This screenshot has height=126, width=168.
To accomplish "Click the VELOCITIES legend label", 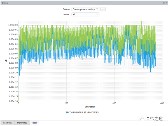I will click(x=92, y=113).
